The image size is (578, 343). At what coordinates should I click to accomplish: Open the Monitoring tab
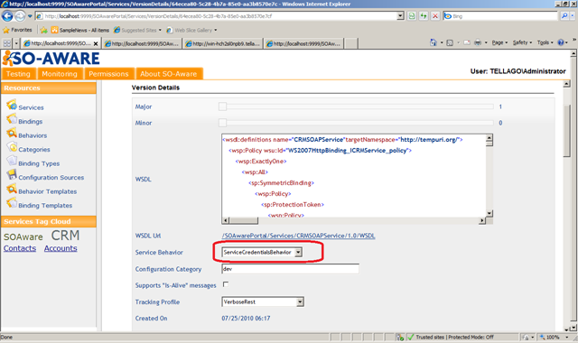(x=60, y=74)
